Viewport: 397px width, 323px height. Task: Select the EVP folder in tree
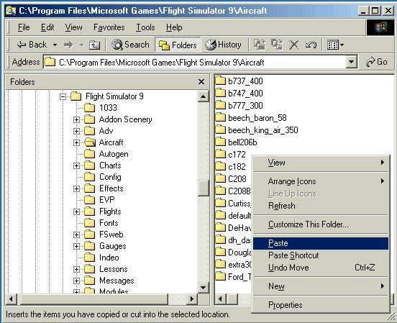point(99,200)
